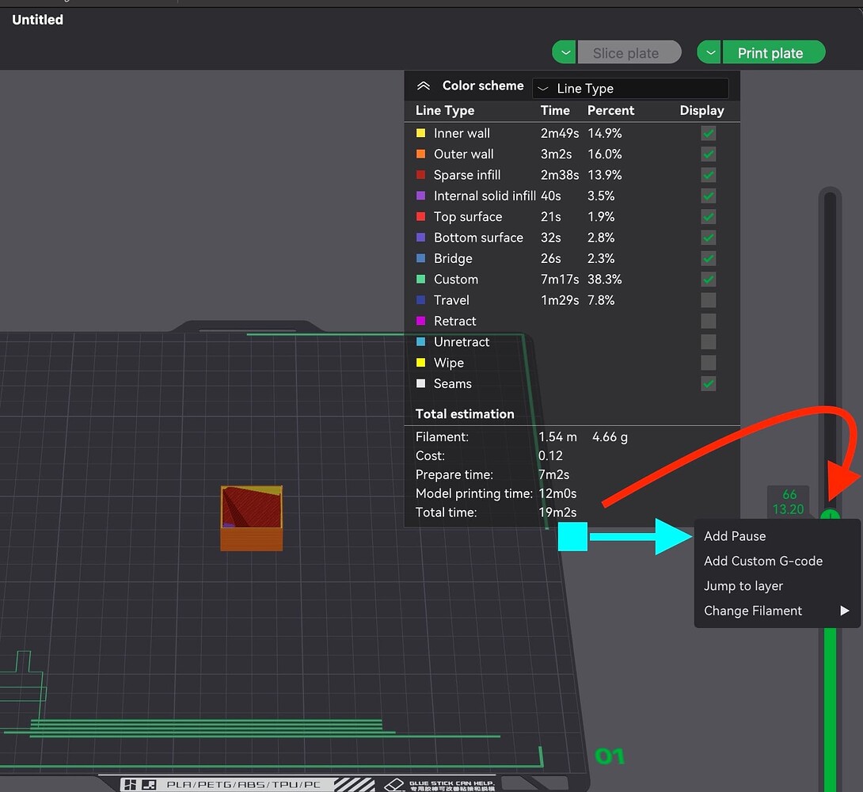Select the sliced cube model on plate
863x792 pixels.
point(252,518)
